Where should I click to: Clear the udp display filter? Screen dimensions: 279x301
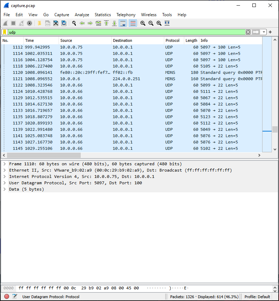click(248, 32)
